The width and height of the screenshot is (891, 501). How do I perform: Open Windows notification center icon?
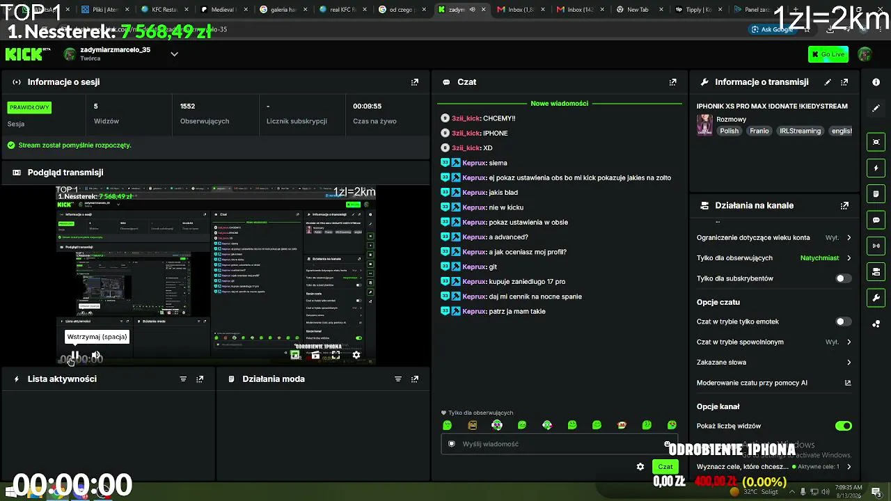pos(876,492)
